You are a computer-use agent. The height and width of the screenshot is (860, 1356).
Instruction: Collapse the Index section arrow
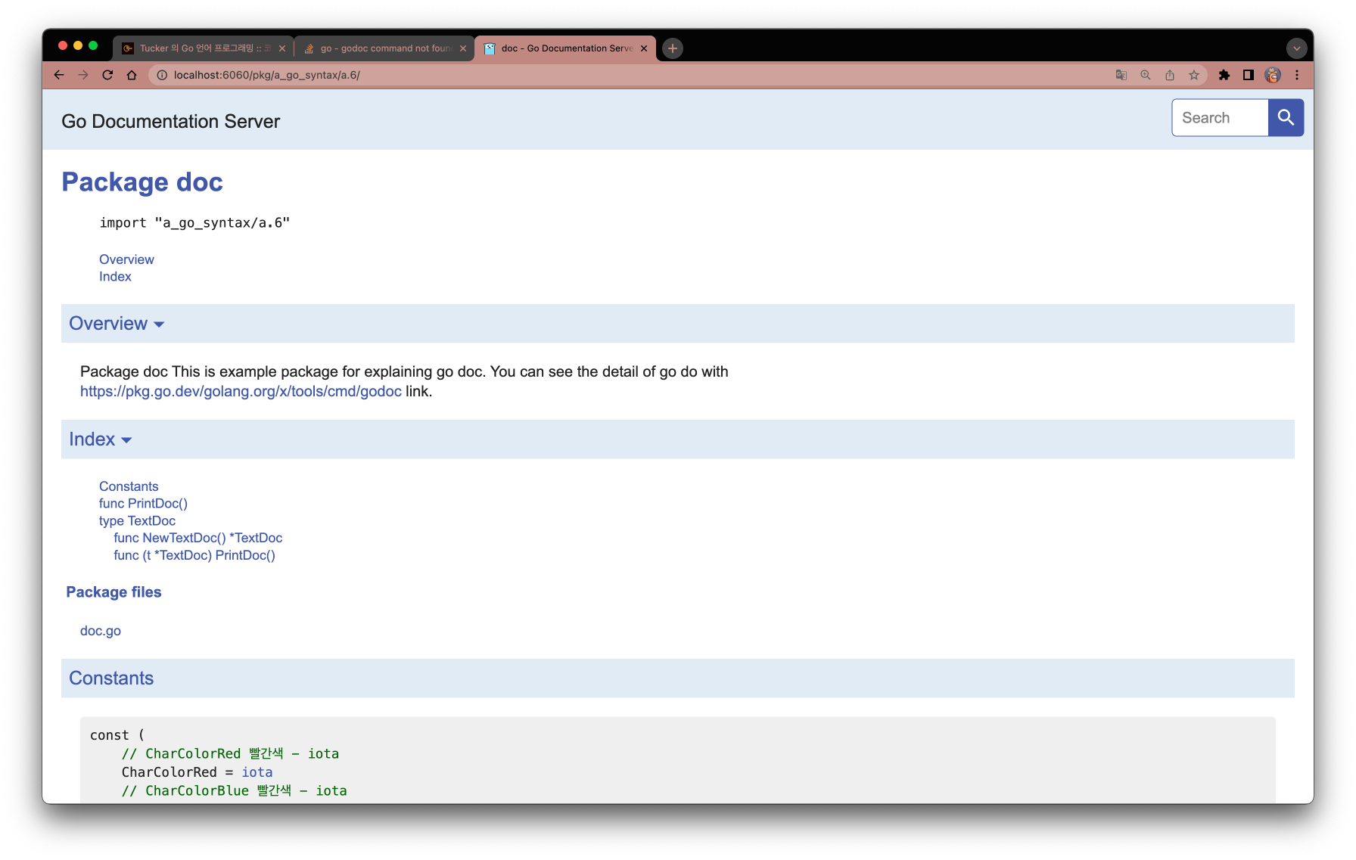(126, 440)
